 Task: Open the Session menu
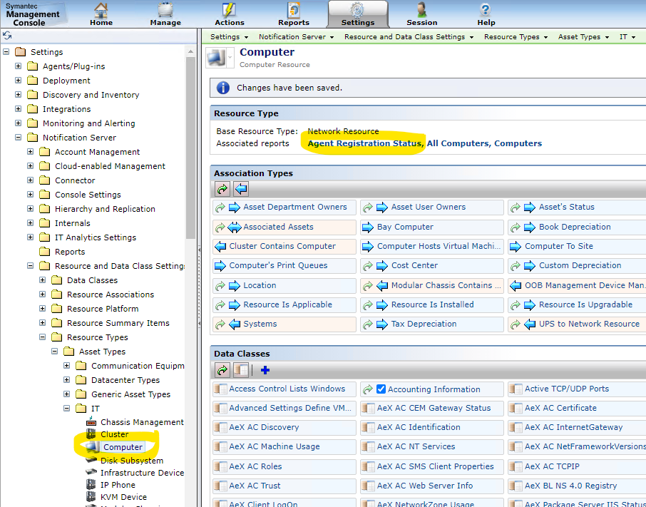pyautogui.click(x=421, y=14)
